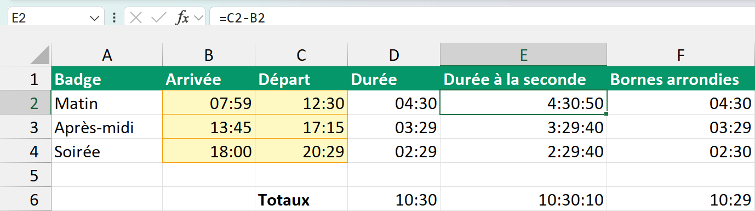Select column A header

107,55
